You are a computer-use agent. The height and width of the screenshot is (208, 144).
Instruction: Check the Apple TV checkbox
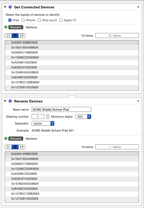(x=61, y=20)
